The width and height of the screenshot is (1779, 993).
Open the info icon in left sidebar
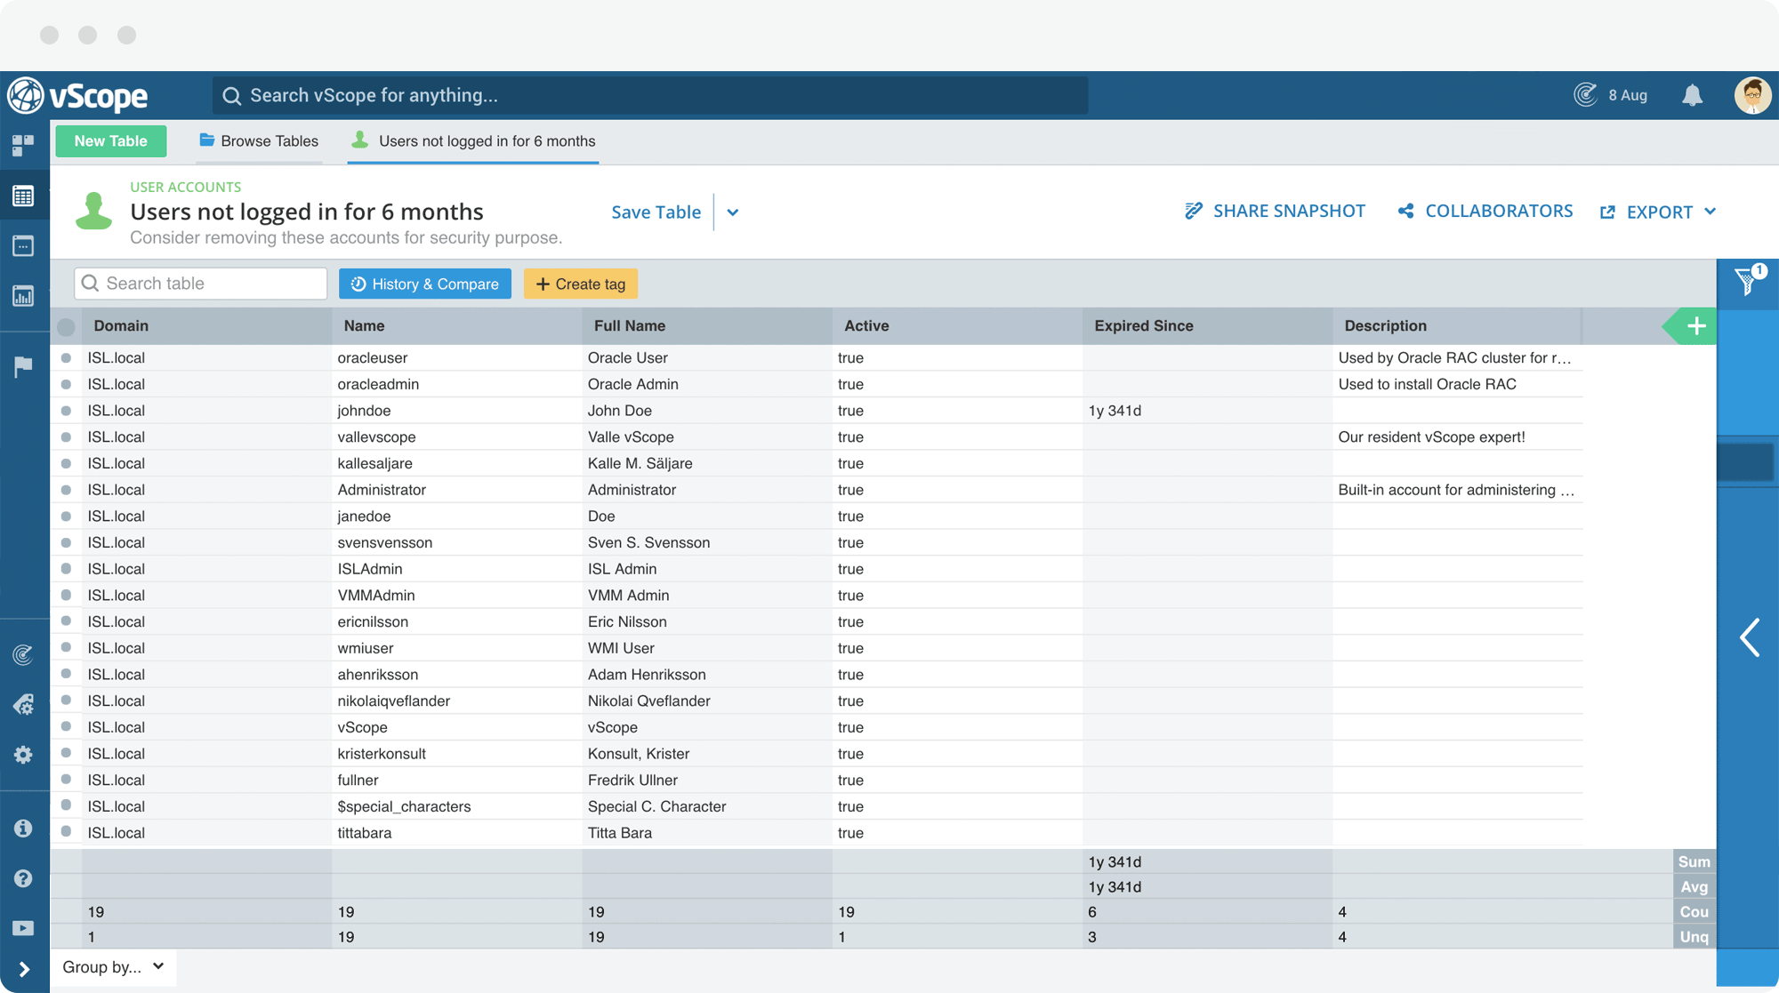[x=23, y=828]
